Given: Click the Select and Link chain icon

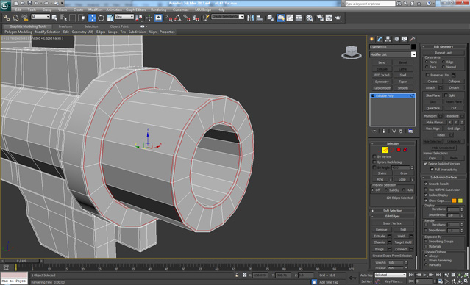Looking at the screenshot, I should 7,18.
